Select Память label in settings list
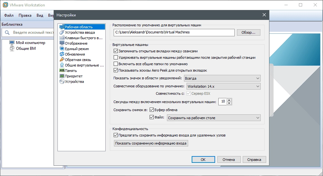Image resolution: width=323 pixels, height=176 pixels. (x=71, y=71)
